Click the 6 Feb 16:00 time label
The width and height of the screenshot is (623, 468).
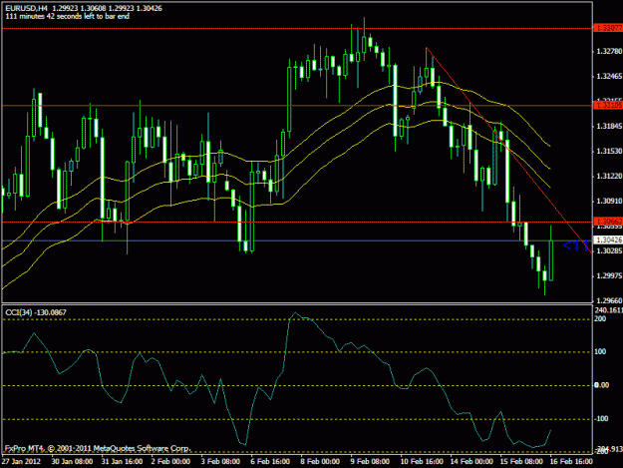pyautogui.click(x=270, y=461)
